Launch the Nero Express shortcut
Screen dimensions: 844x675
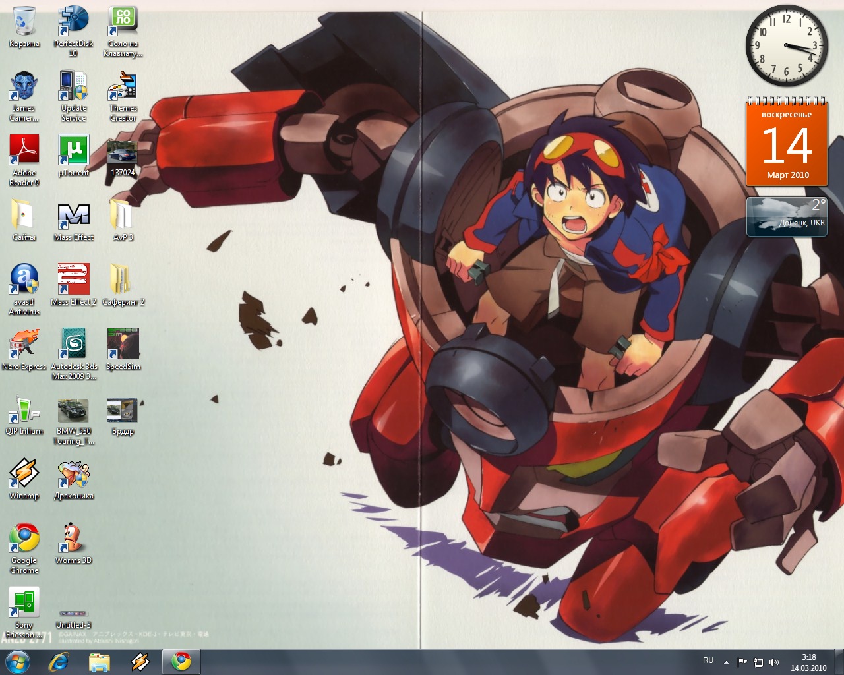[24, 349]
